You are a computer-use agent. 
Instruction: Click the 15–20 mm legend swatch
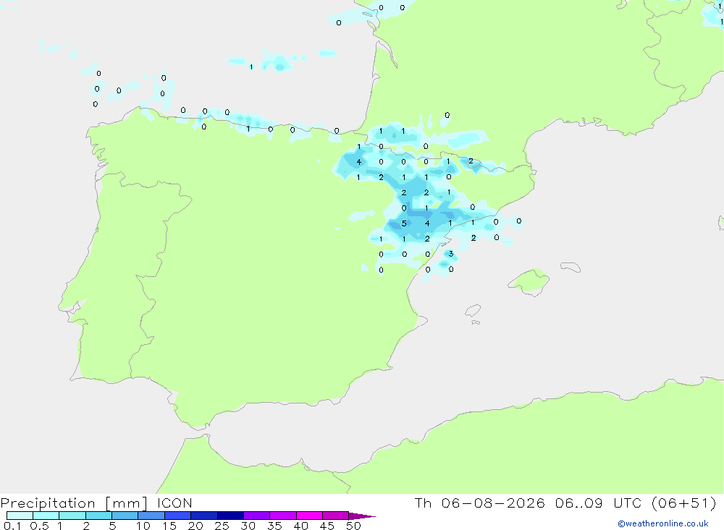pyautogui.click(x=178, y=516)
